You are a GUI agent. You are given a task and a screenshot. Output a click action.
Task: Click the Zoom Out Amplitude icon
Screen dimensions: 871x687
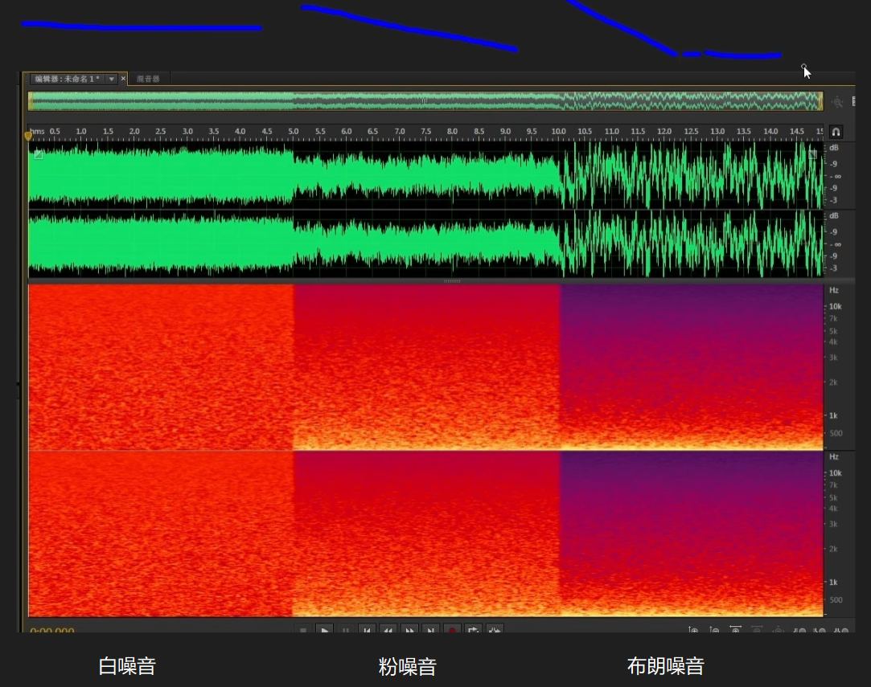(714, 632)
